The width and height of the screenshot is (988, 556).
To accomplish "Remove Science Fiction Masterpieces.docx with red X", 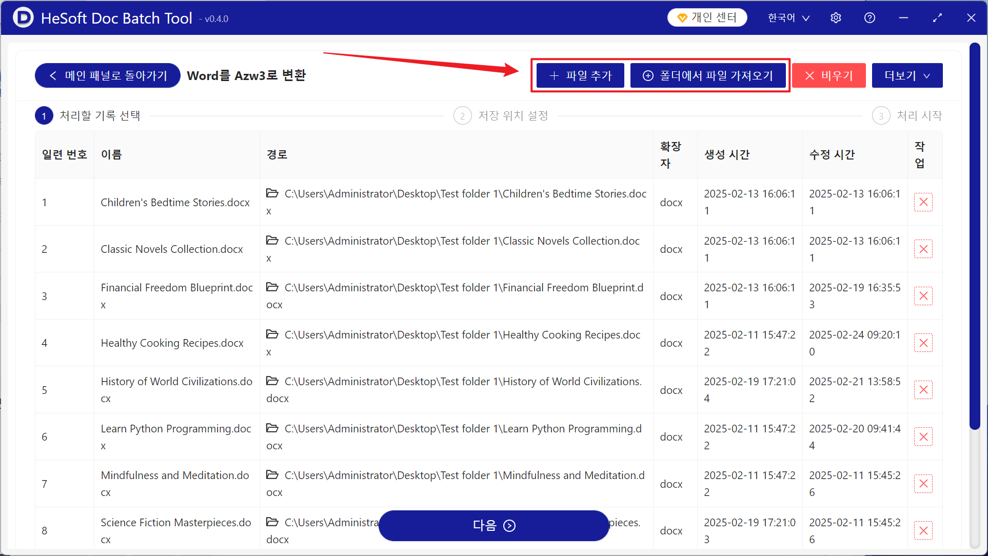I will (x=923, y=531).
